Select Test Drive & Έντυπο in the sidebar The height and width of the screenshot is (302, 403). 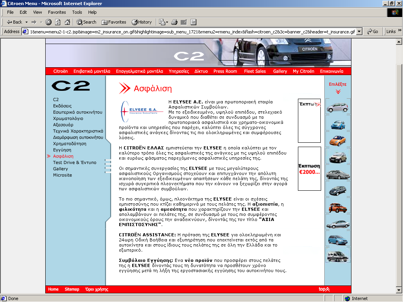[74, 162]
